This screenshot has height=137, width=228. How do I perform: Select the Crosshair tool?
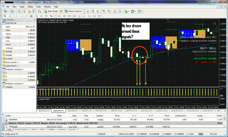pos(10,16)
